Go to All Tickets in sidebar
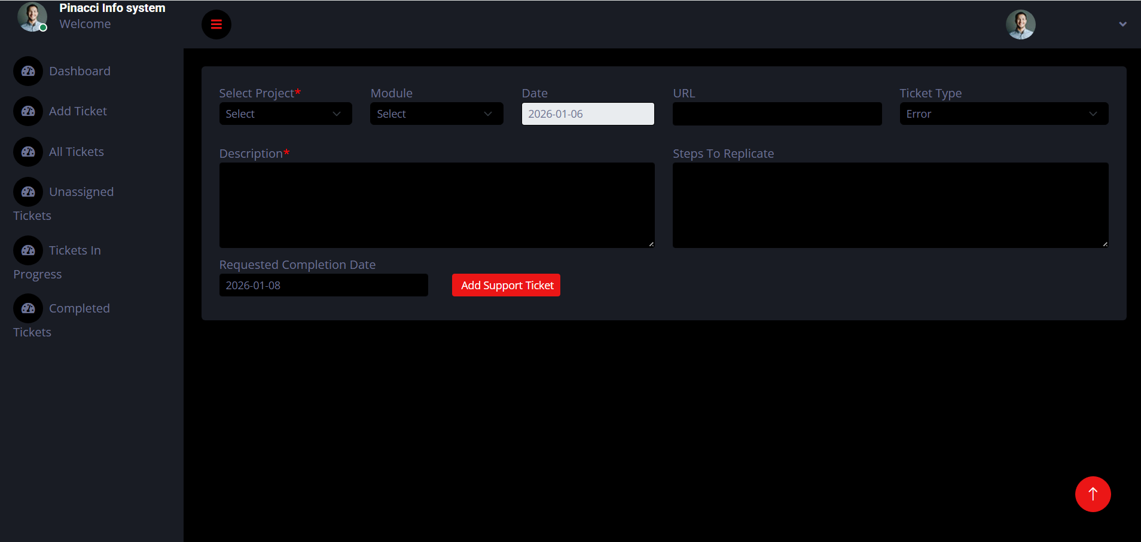The width and height of the screenshot is (1141, 542). tap(77, 152)
